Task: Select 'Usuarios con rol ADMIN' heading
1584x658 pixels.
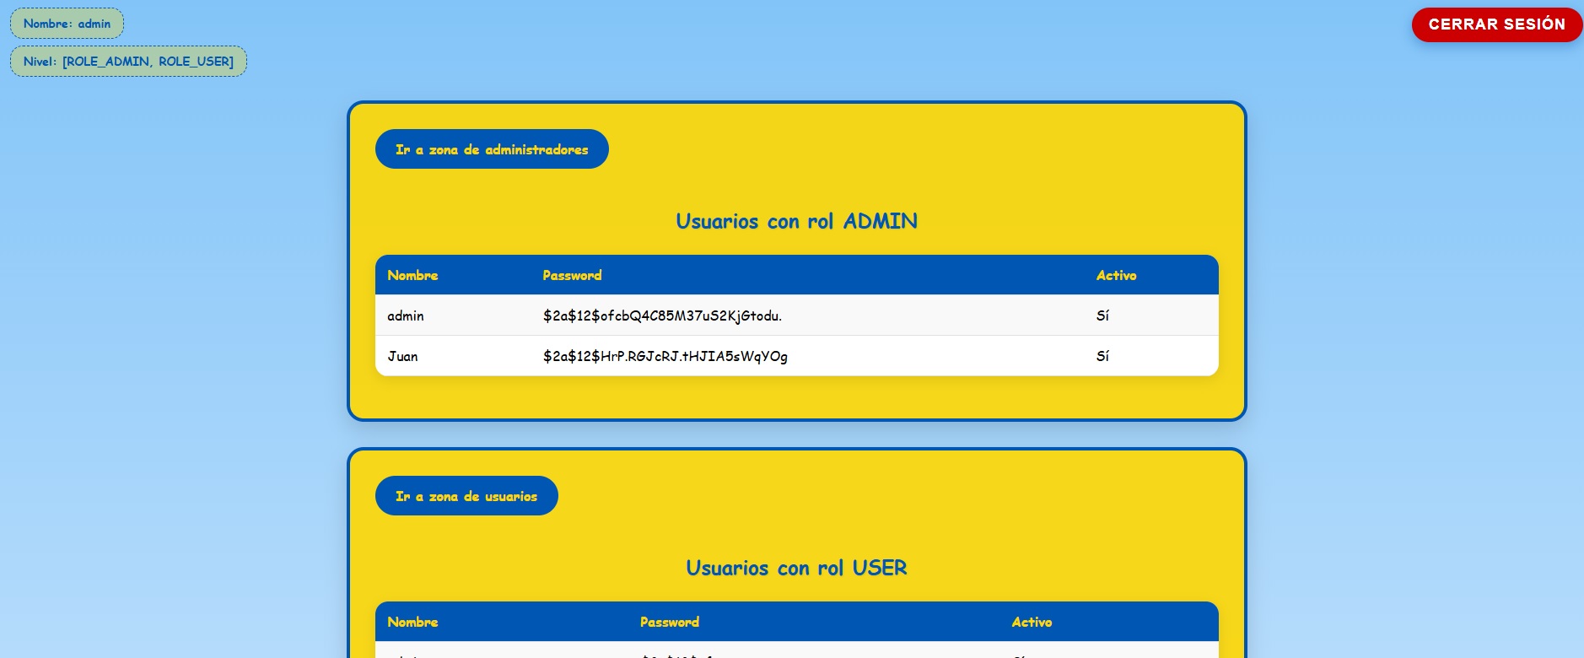Action: (x=796, y=221)
